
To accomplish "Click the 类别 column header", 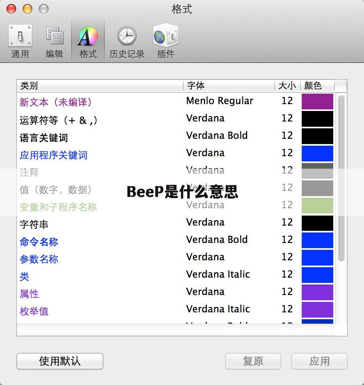I will click(100, 86).
